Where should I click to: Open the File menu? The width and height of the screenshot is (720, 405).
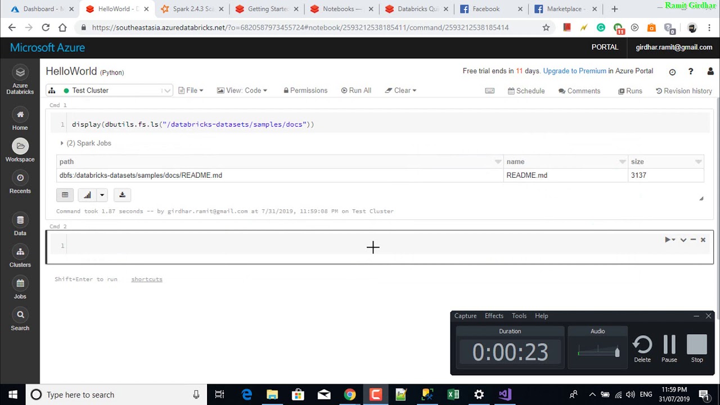(x=191, y=91)
